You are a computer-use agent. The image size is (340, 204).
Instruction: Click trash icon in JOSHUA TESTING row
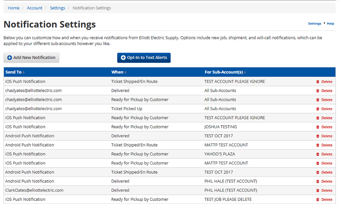[x=318, y=127]
